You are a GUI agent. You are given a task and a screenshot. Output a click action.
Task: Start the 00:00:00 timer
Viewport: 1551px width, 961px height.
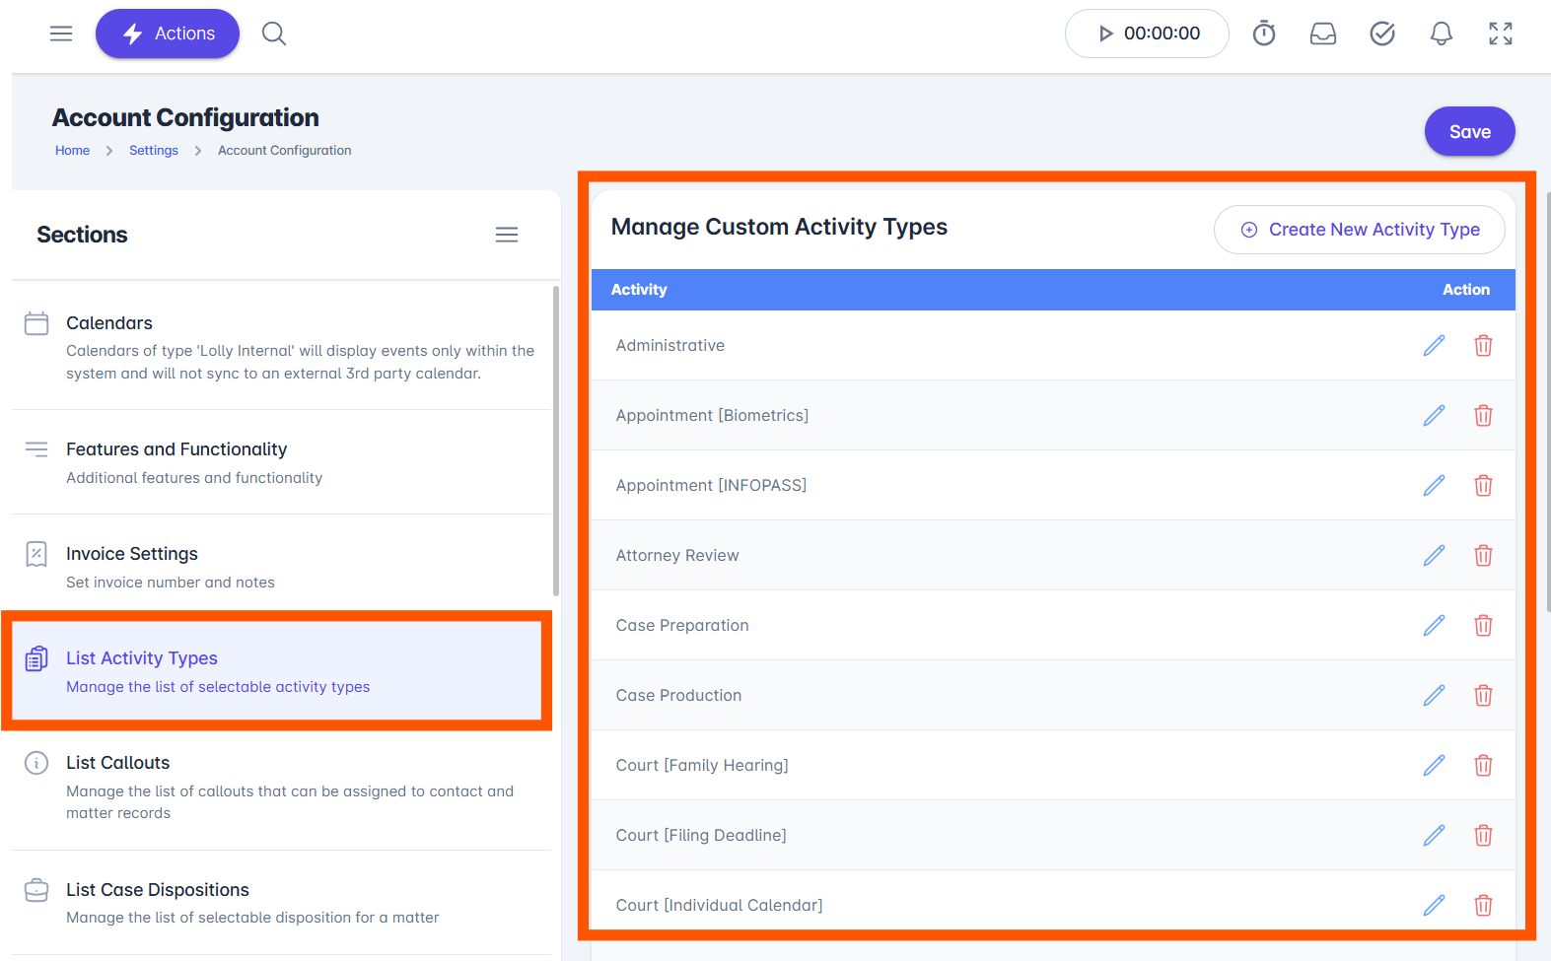pos(1147,34)
